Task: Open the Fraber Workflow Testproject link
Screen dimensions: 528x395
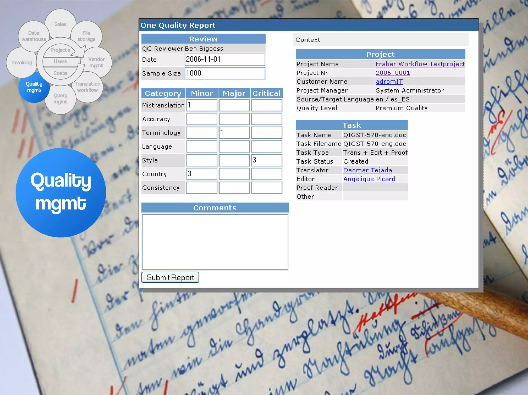Action: click(420, 64)
